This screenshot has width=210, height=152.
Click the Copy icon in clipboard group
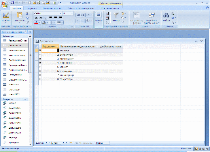point(27,18)
